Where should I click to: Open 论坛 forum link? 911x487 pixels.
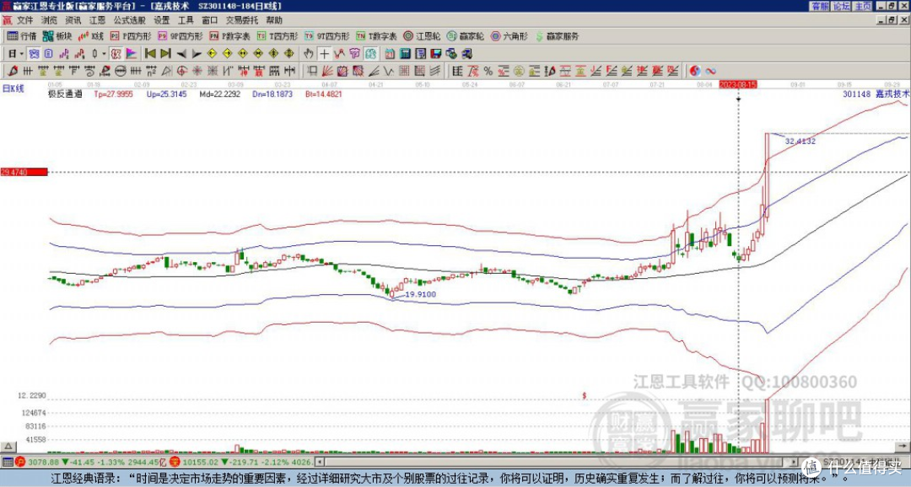pos(841,6)
